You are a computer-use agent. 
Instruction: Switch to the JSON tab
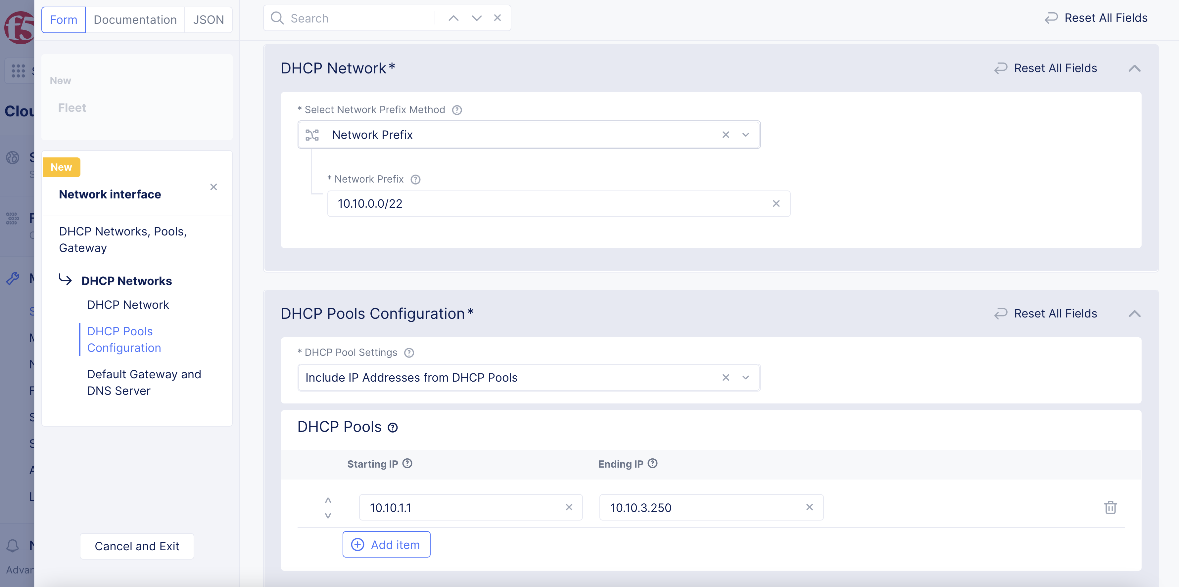(x=208, y=20)
